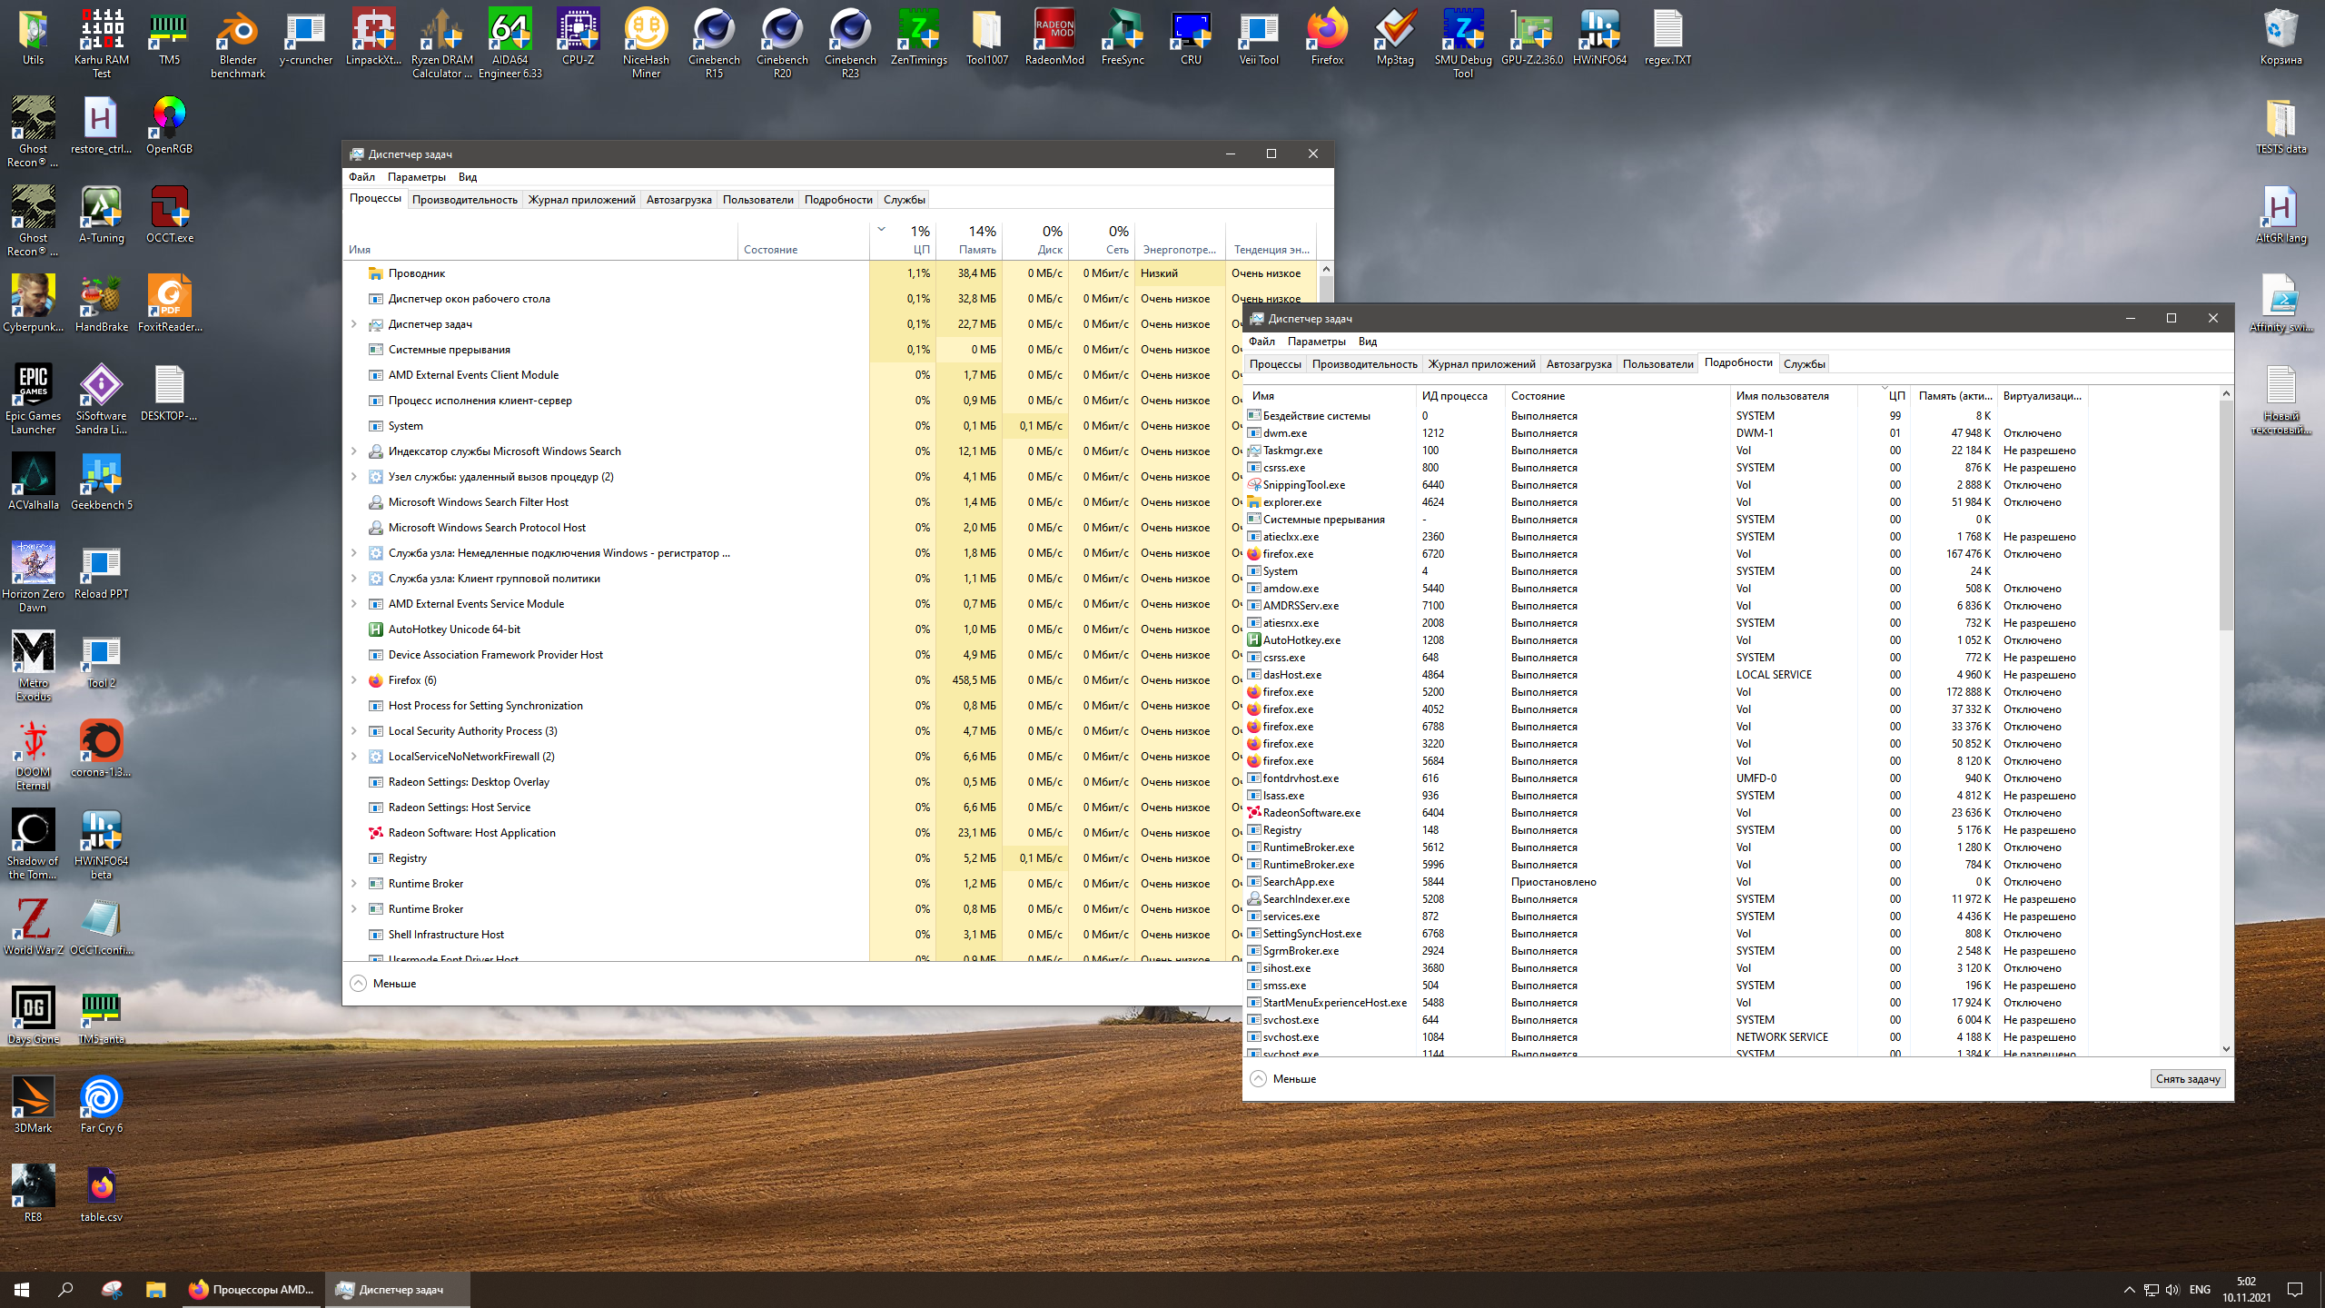Viewport: 2325px width, 1308px height.
Task: Expand the Firefox (6) process group
Action: tap(354, 680)
